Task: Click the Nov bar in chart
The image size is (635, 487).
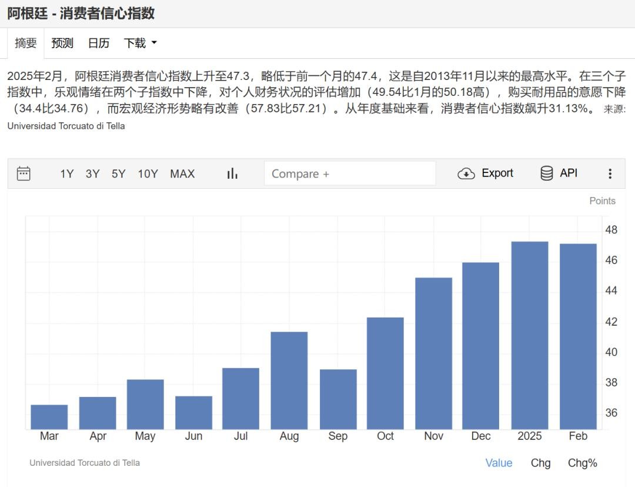Action: [433, 353]
